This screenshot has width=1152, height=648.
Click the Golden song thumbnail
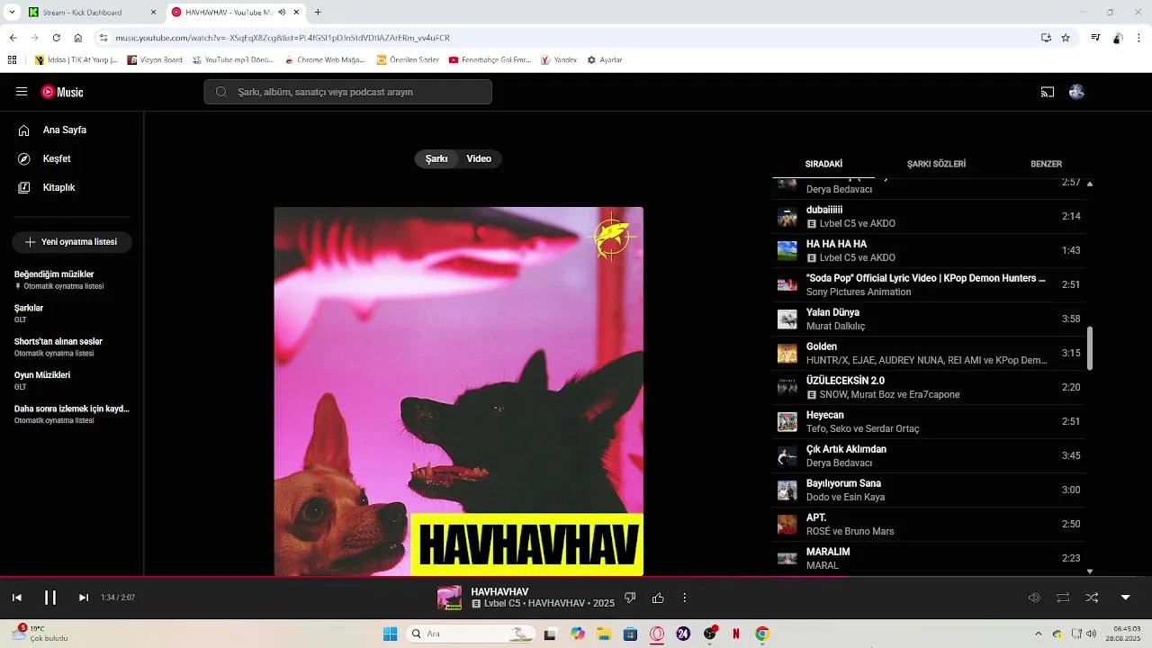click(x=787, y=354)
